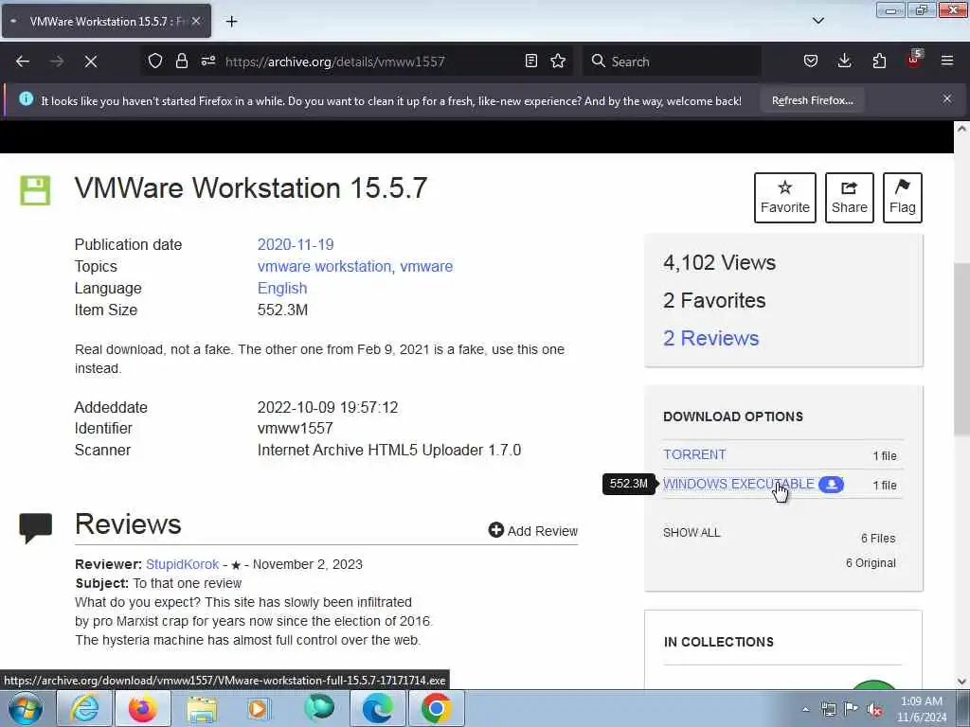Open site permissions icon in address bar
Viewport: 970px width, 727px height.
207,61
